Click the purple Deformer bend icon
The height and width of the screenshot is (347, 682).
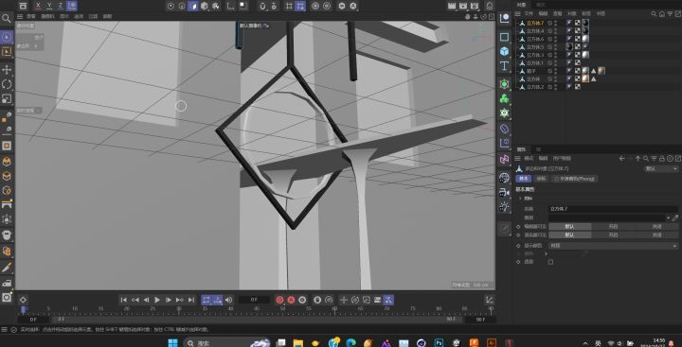[504, 129]
